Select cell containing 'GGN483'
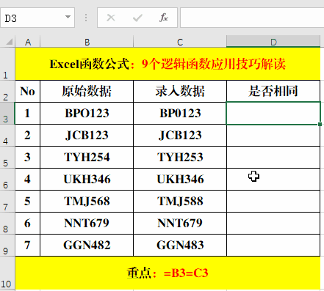 click(180, 245)
